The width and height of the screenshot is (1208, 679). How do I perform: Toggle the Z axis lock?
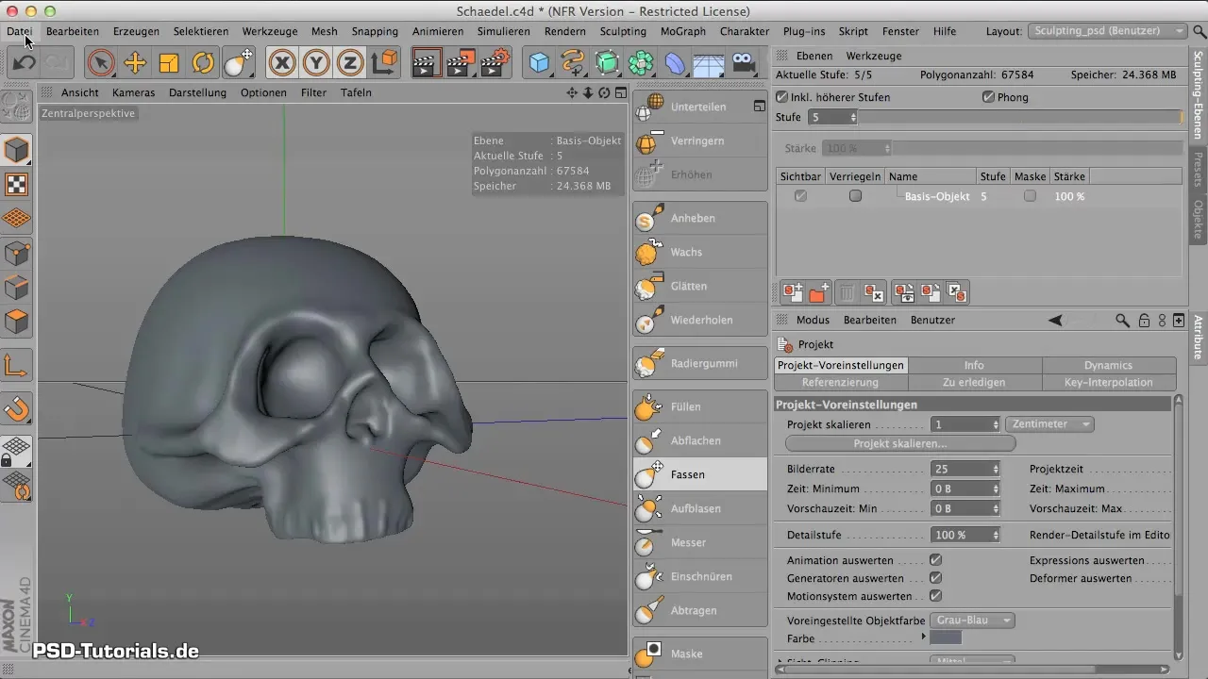pyautogui.click(x=350, y=63)
